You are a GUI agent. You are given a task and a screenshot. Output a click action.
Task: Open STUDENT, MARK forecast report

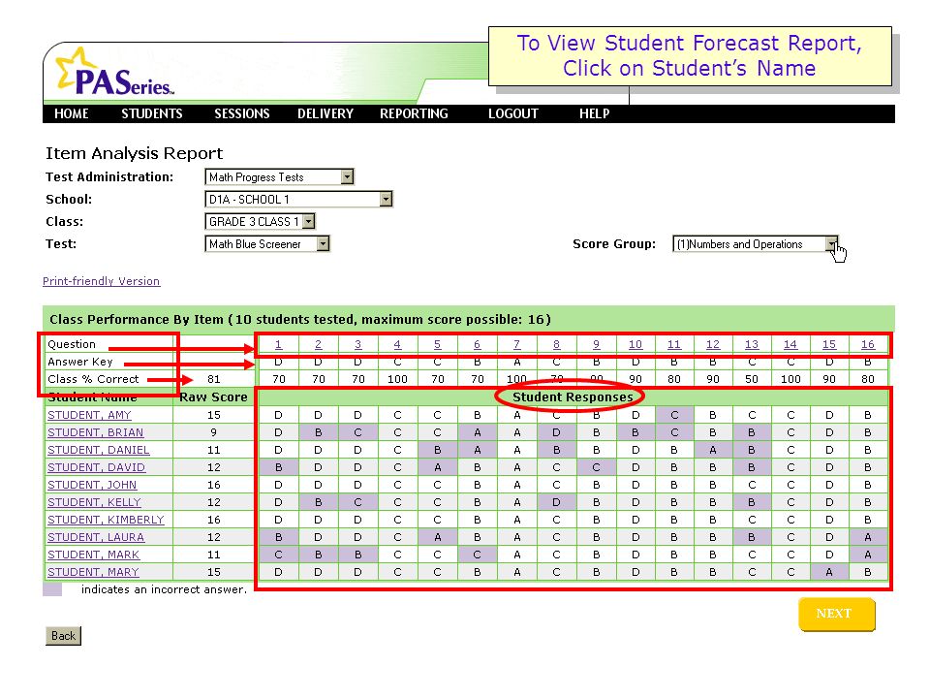click(x=94, y=555)
